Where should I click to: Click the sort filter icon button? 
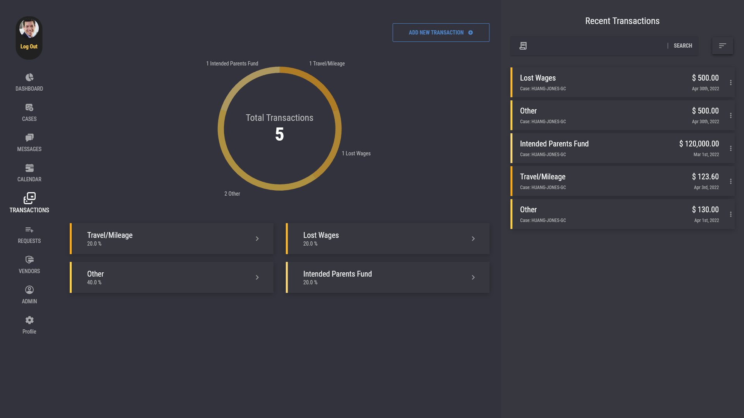(x=722, y=46)
